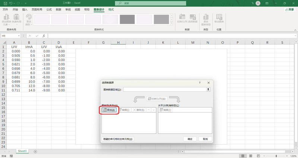
Task: Switch to the 插入 ribbon tab
Action: coord(25,10)
